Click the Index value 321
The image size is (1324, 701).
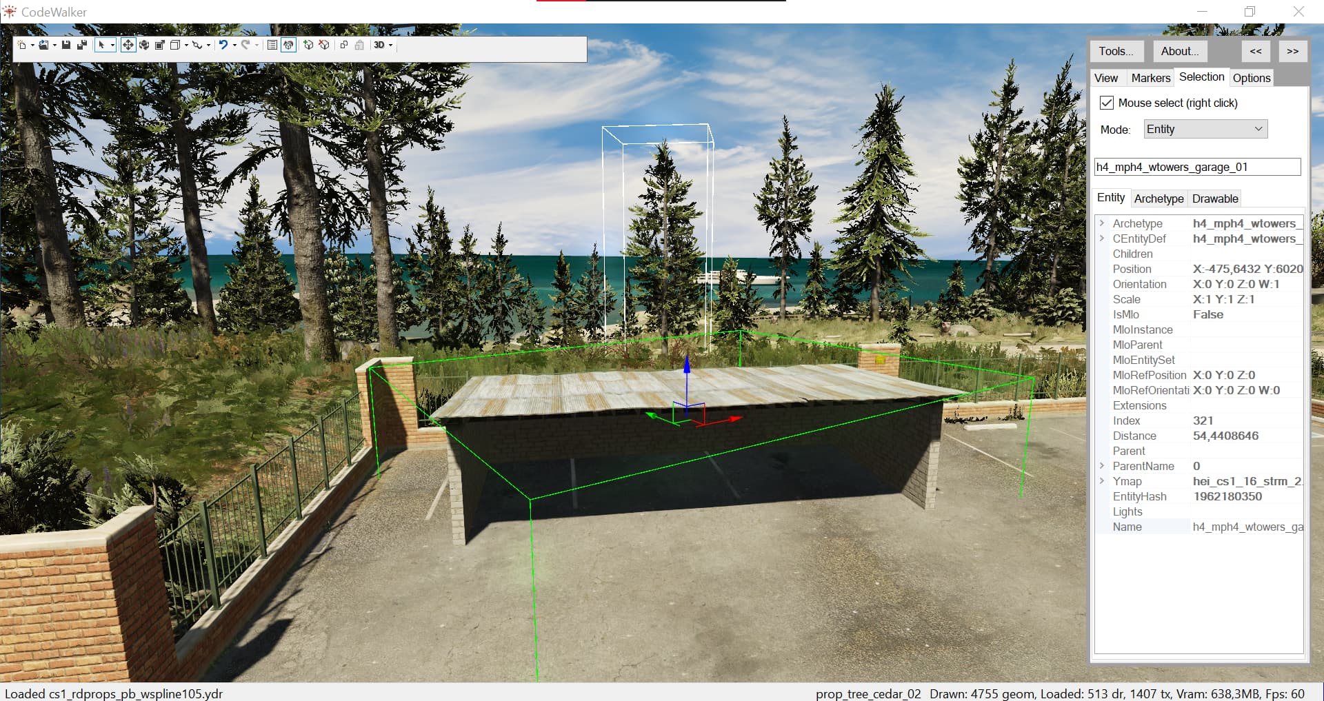tap(1203, 420)
